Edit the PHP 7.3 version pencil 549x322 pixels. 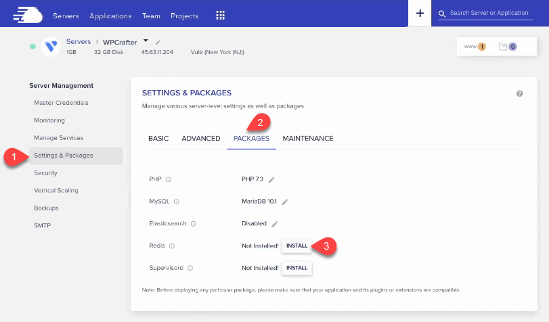271,180
